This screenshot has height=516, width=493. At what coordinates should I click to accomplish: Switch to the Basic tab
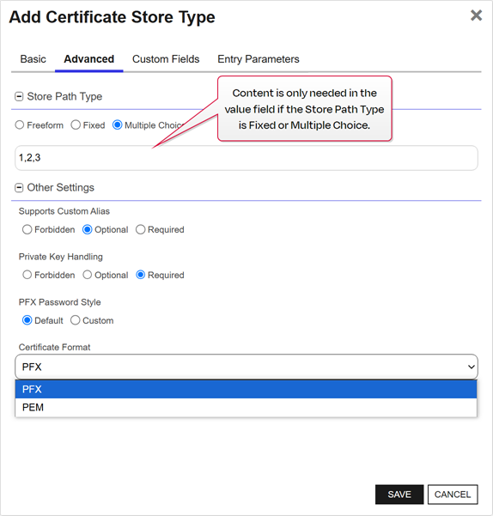click(x=33, y=59)
